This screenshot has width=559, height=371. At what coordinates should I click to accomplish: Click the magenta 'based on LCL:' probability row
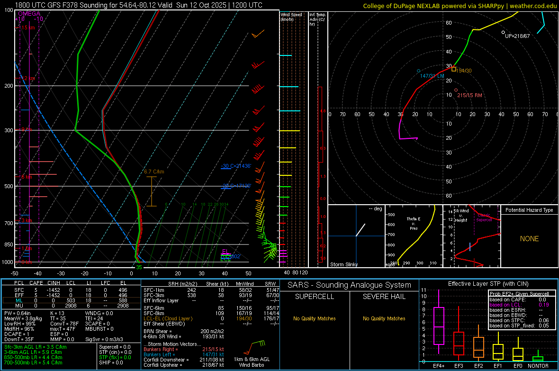[x=519, y=305]
